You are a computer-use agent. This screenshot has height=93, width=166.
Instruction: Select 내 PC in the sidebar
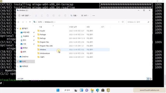(x=24, y=61)
